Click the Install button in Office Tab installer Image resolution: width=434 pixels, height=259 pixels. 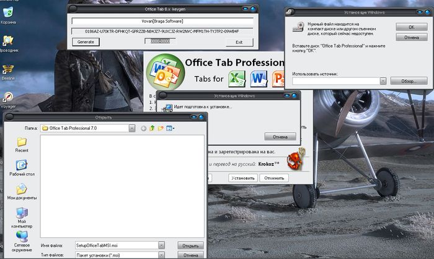pos(243,178)
